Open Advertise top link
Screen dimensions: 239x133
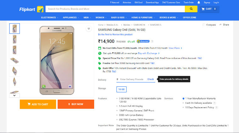[x=127, y=3]
